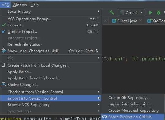Click the green checkmark Commit icon

[4, 25]
